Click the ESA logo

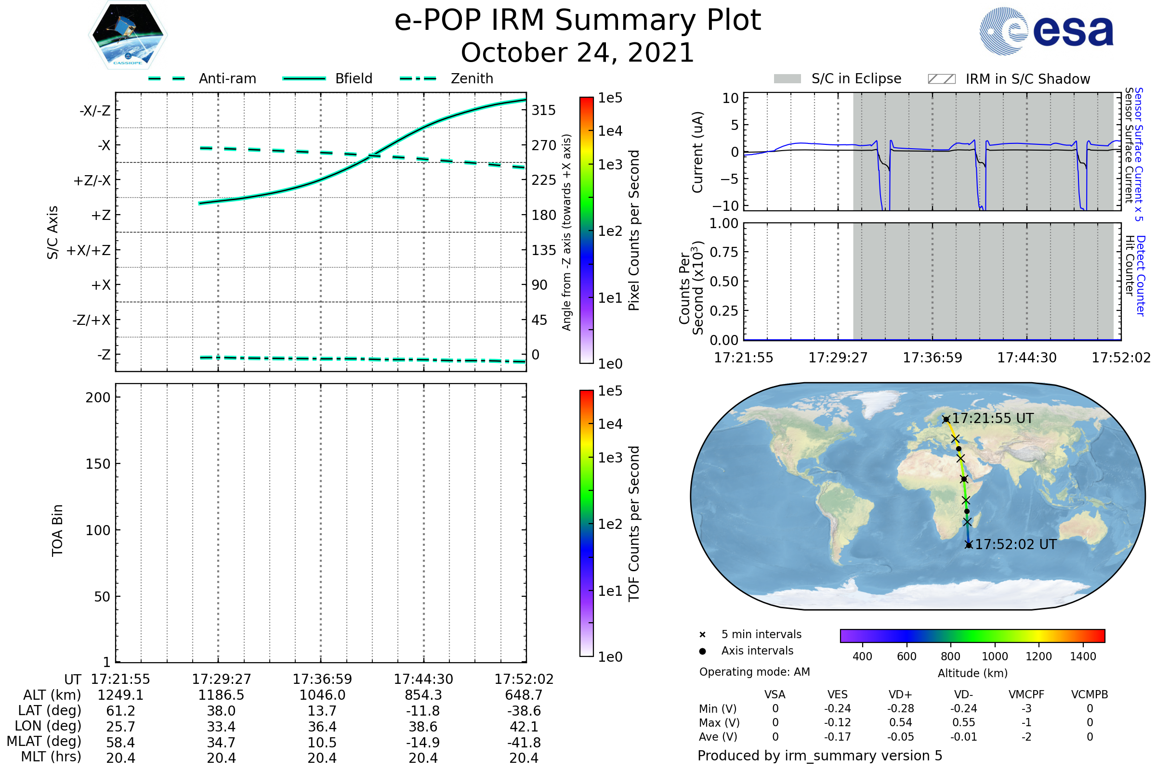1047,31
